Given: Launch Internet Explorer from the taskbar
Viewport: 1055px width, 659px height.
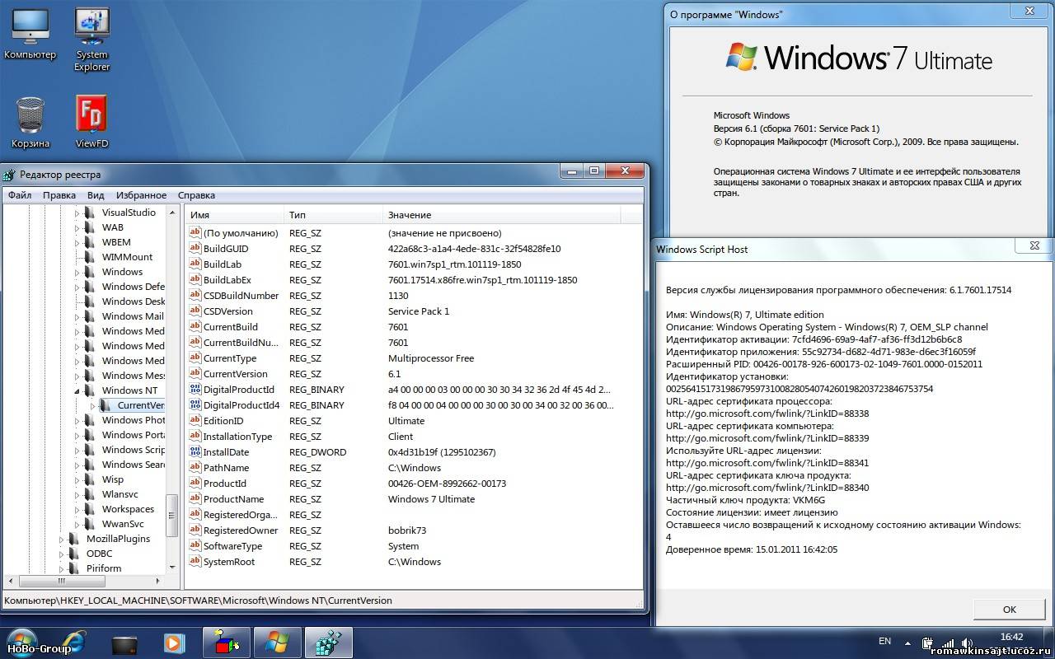Looking at the screenshot, I should click(75, 643).
